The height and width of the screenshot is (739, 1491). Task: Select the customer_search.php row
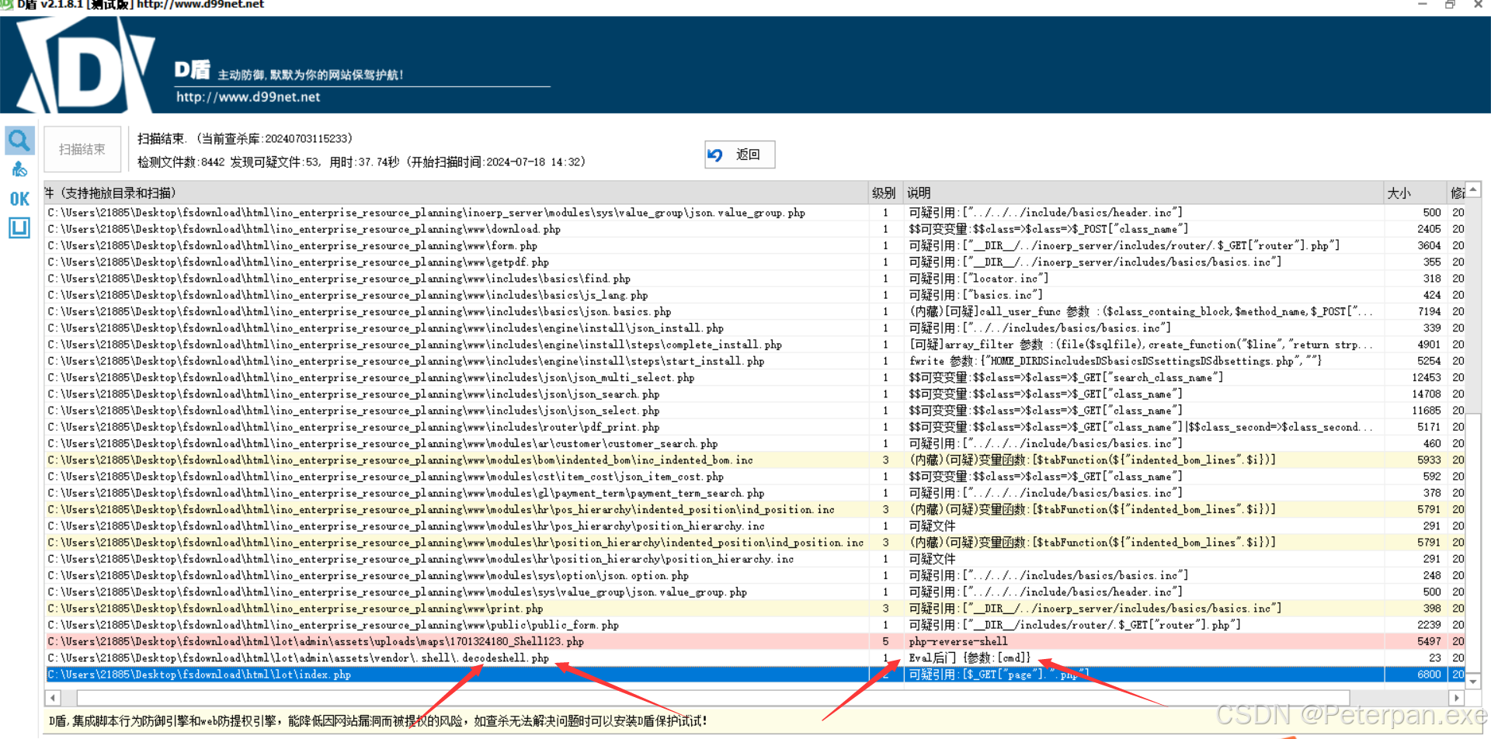pos(754,443)
